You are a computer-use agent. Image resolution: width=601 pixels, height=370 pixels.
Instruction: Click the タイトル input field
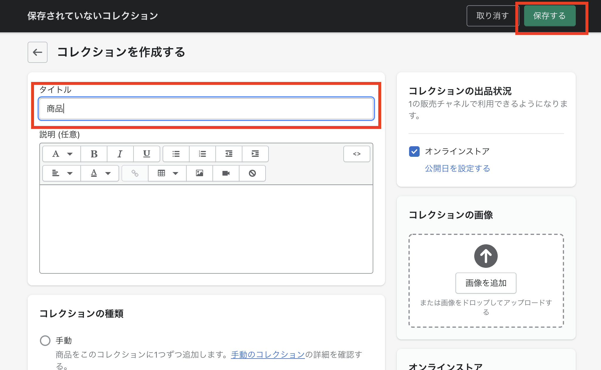click(x=206, y=109)
